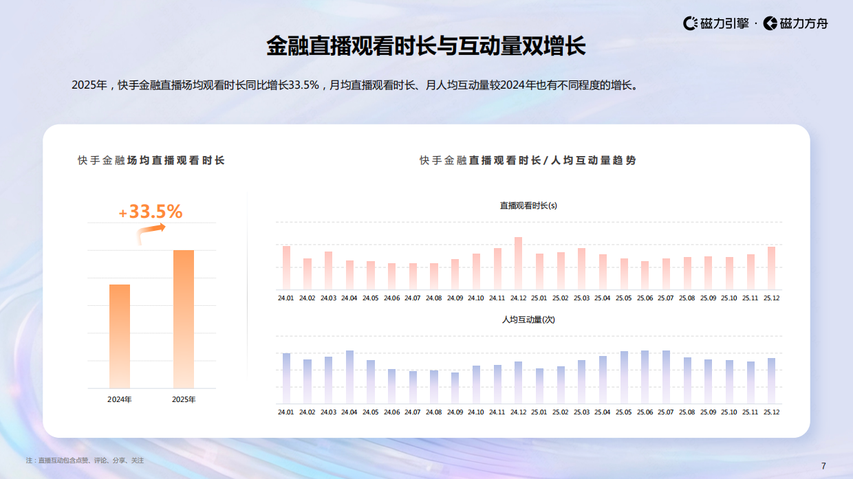
Task: Select the 2025年 orange bar
Action: click(x=184, y=320)
